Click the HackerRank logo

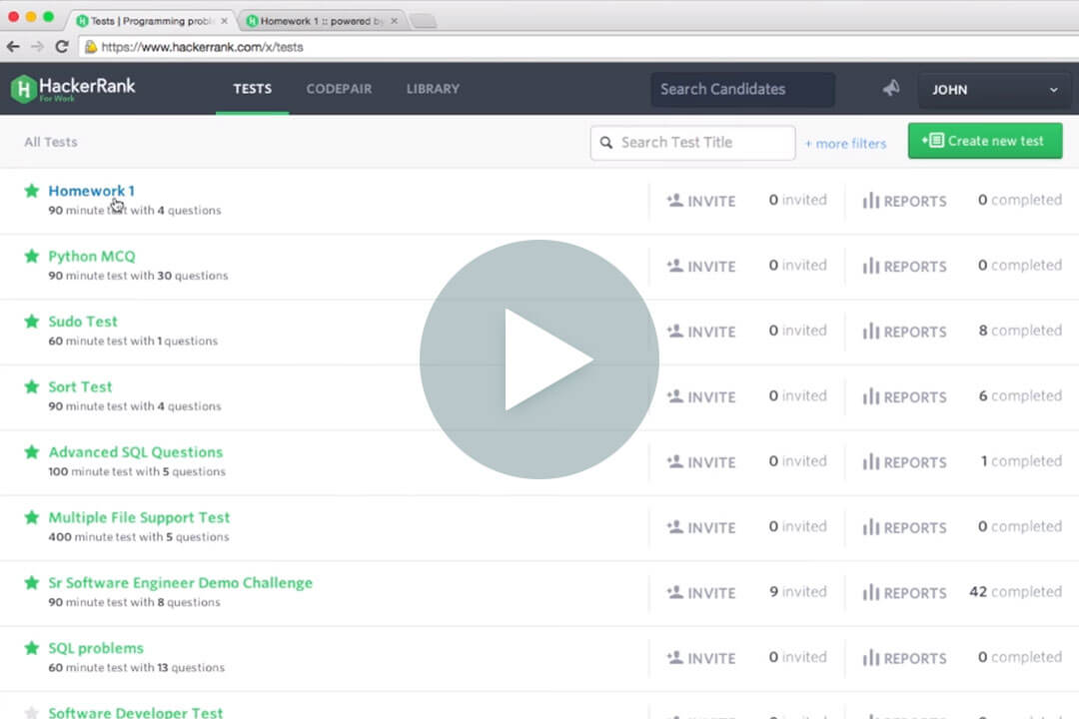[x=73, y=89]
